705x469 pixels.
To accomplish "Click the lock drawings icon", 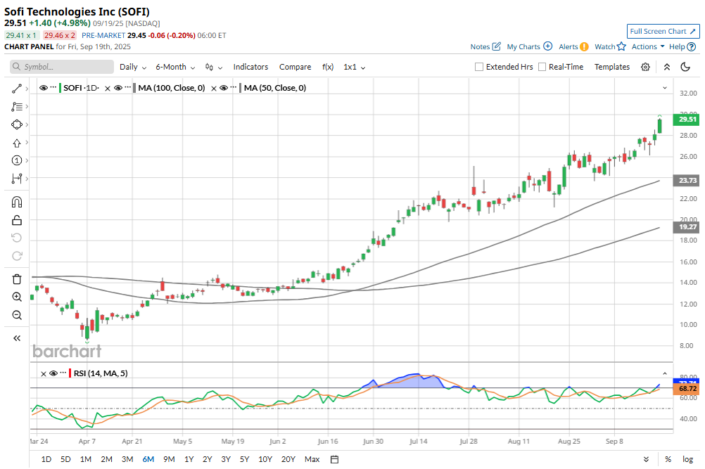I will [17, 220].
